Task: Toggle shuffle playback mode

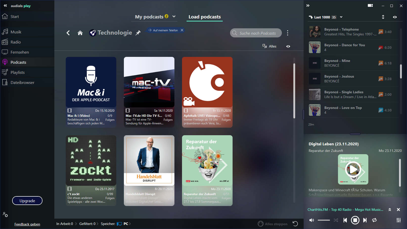Action: (x=336, y=220)
